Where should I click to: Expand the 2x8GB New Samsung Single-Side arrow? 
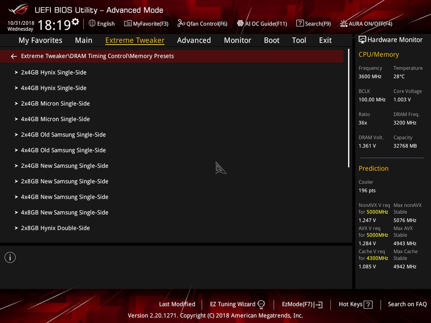(16, 181)
